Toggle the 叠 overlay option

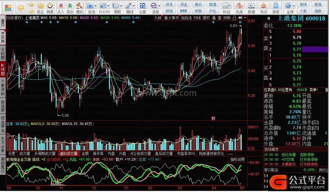click(214, 18)
